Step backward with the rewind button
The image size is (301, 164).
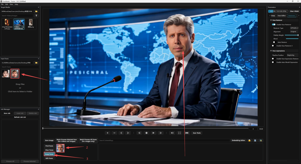point(140,133)
